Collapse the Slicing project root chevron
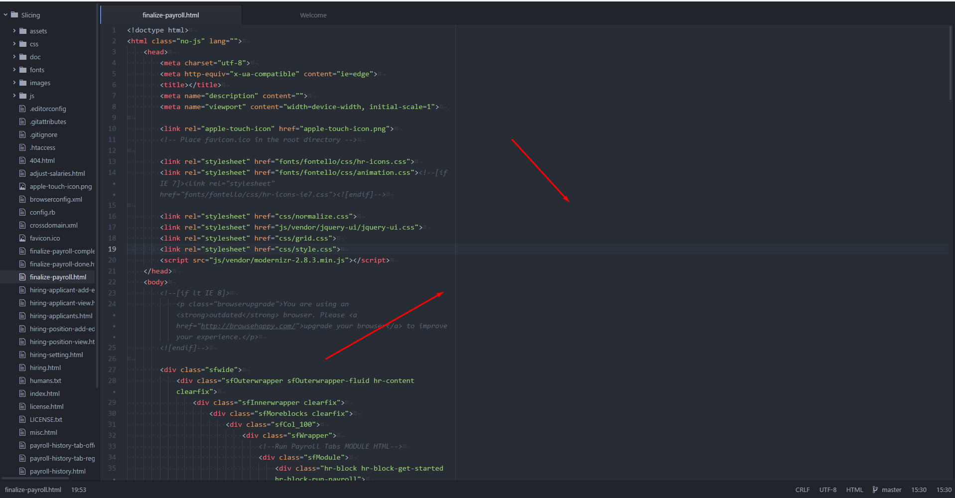This screenshot has height=498, width=955. (5, 15)
